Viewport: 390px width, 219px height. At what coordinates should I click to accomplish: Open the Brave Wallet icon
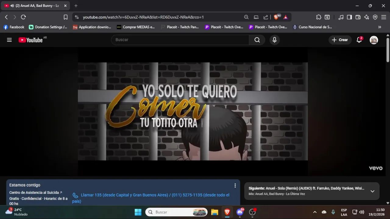coord(358,17)
